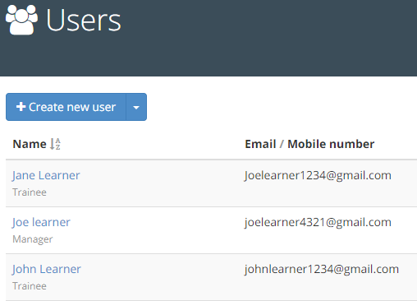Select email johnlearner1234@gmail.com
The height and width of the screenshot is (301, 417).
coord(322,269)
